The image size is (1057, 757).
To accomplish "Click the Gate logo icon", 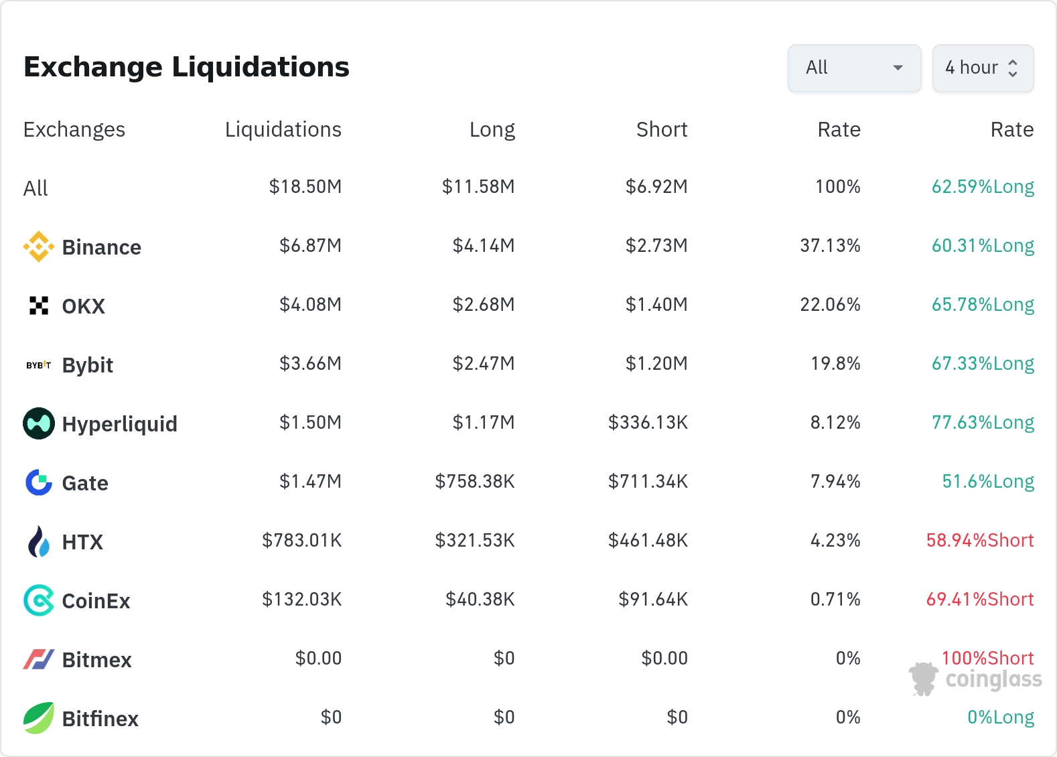I will click(39, 482).
